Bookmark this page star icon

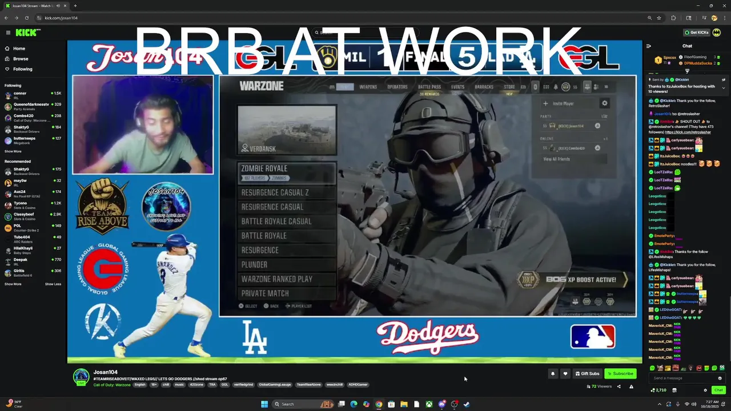point(659,18)
